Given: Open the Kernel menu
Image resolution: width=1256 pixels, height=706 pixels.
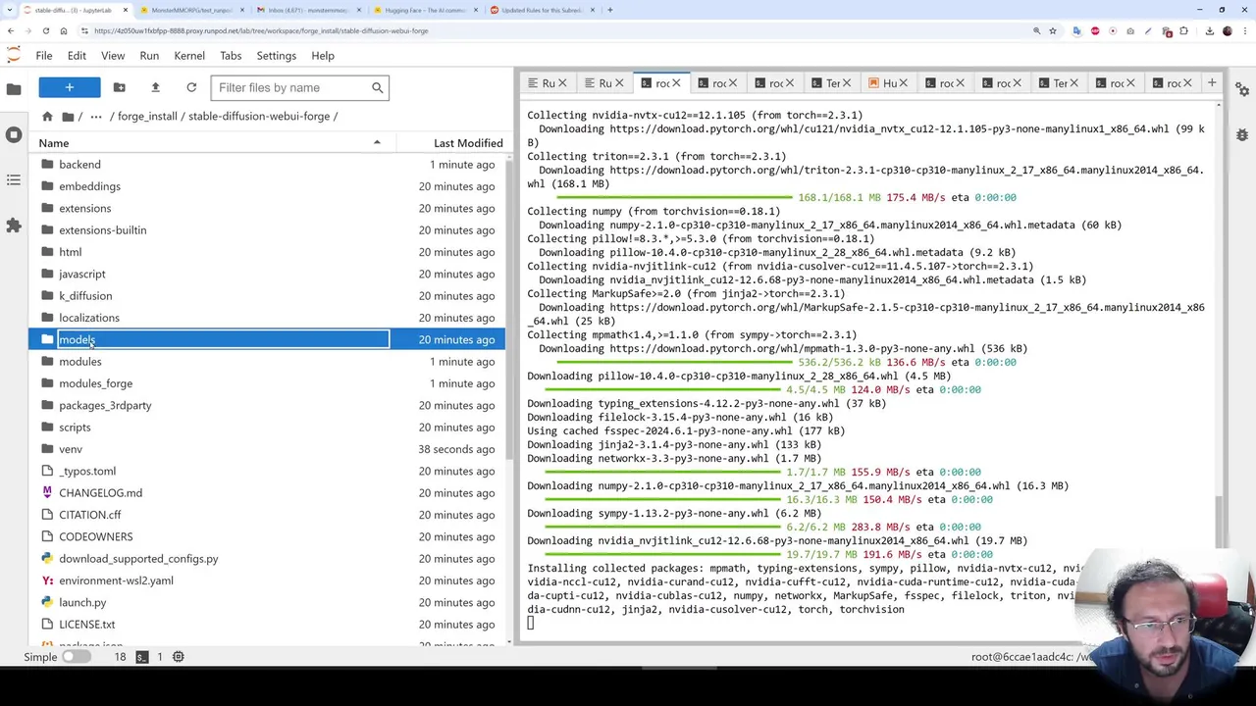Looking at the screenshot, I should pos(189,56).
